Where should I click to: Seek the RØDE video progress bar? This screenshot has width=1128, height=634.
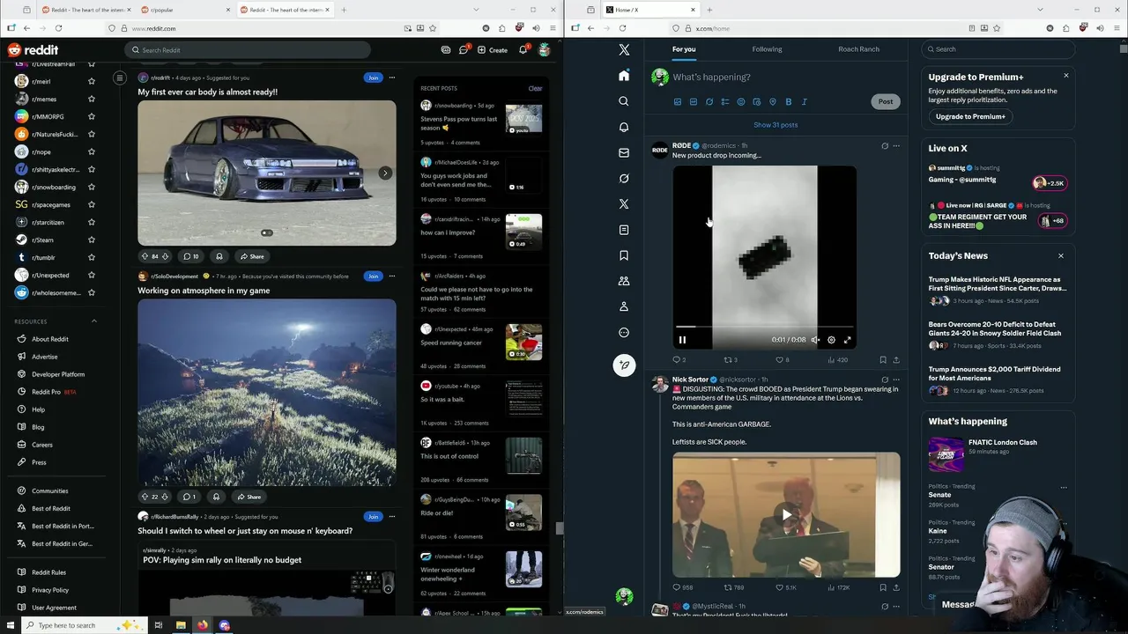coord(764,327)
